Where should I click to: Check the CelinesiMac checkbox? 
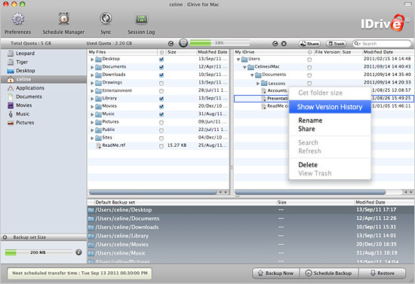pyautogui.click(x=309, y=68)
